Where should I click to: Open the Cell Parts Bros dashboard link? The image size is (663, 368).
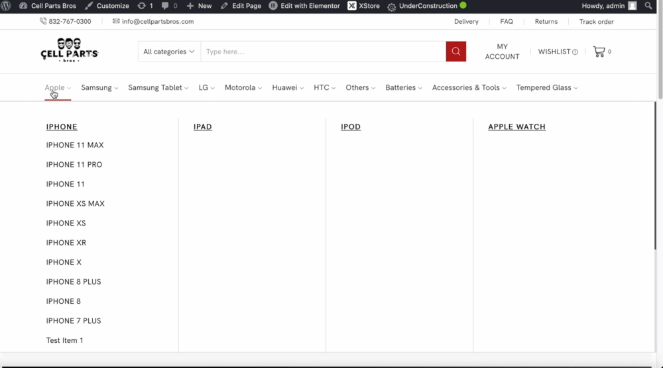(x=48, y=6)
